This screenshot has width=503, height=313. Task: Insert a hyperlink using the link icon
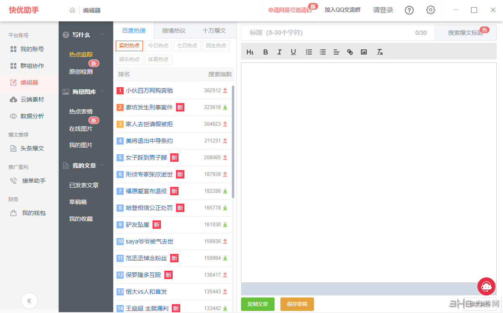click(350, 52)
